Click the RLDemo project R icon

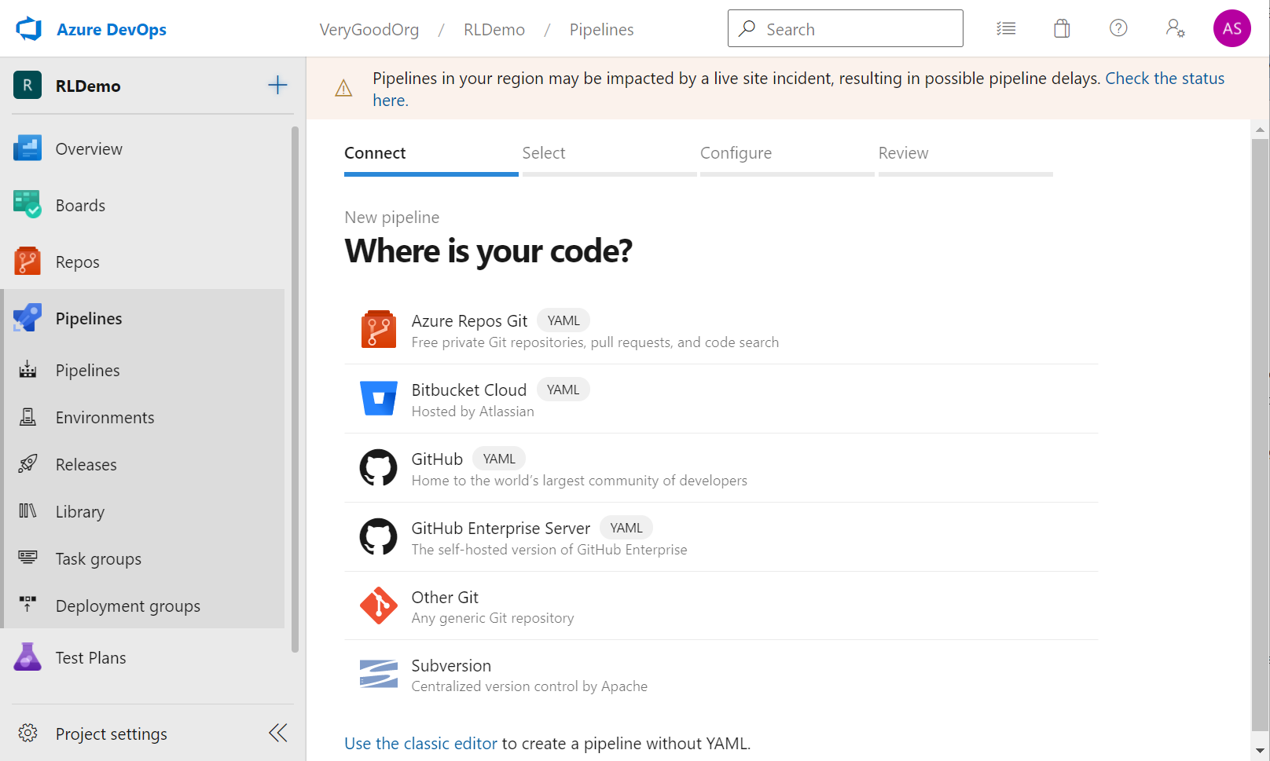[x=28, y=85]
